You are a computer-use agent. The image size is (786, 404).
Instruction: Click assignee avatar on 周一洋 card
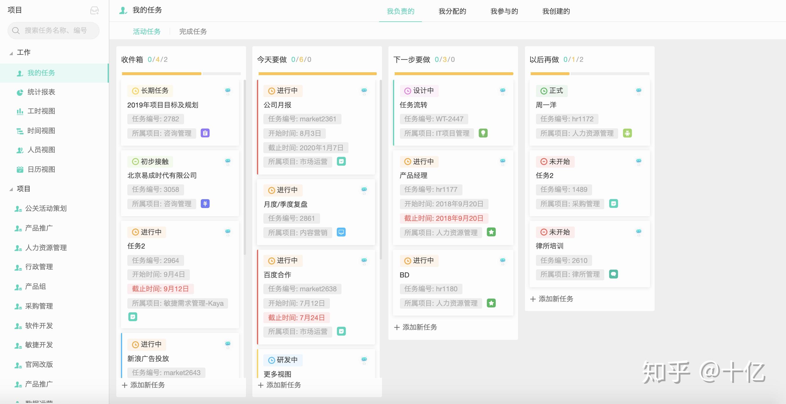pyautogui.click(x=639, y=91)
